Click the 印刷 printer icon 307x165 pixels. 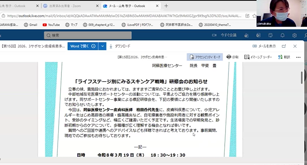point(233,57)
